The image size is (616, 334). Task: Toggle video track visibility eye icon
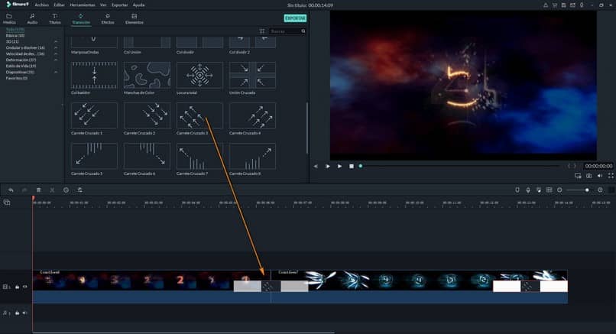[x=25, y=287]
